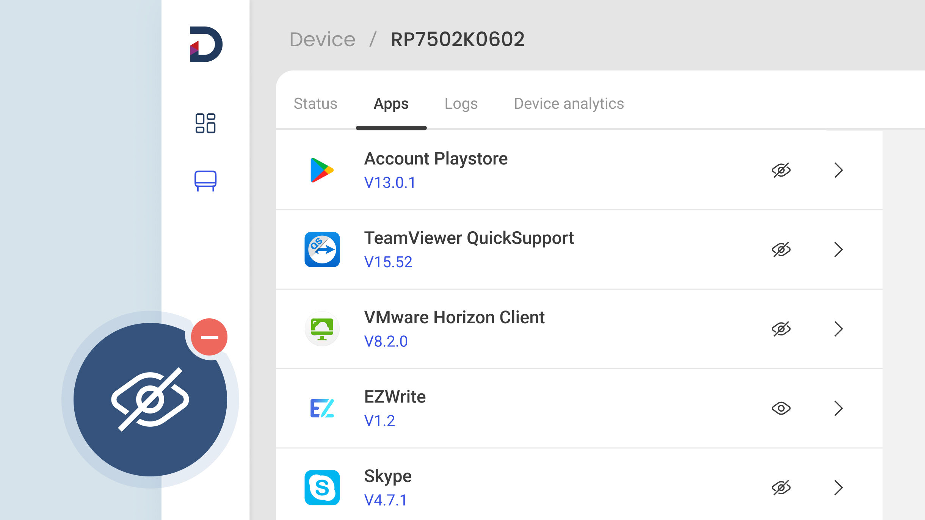Toggle visibility for EZWrite app
This screenshot has height=520, width=925.
point(781,407)
